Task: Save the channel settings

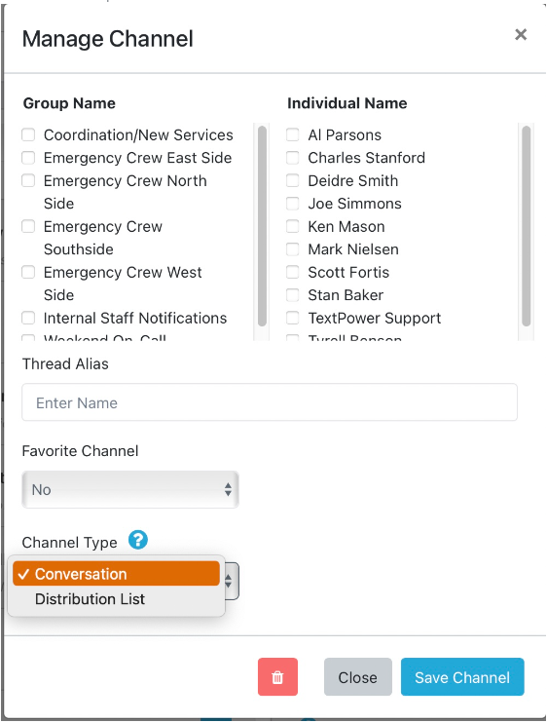Action: 462,676
